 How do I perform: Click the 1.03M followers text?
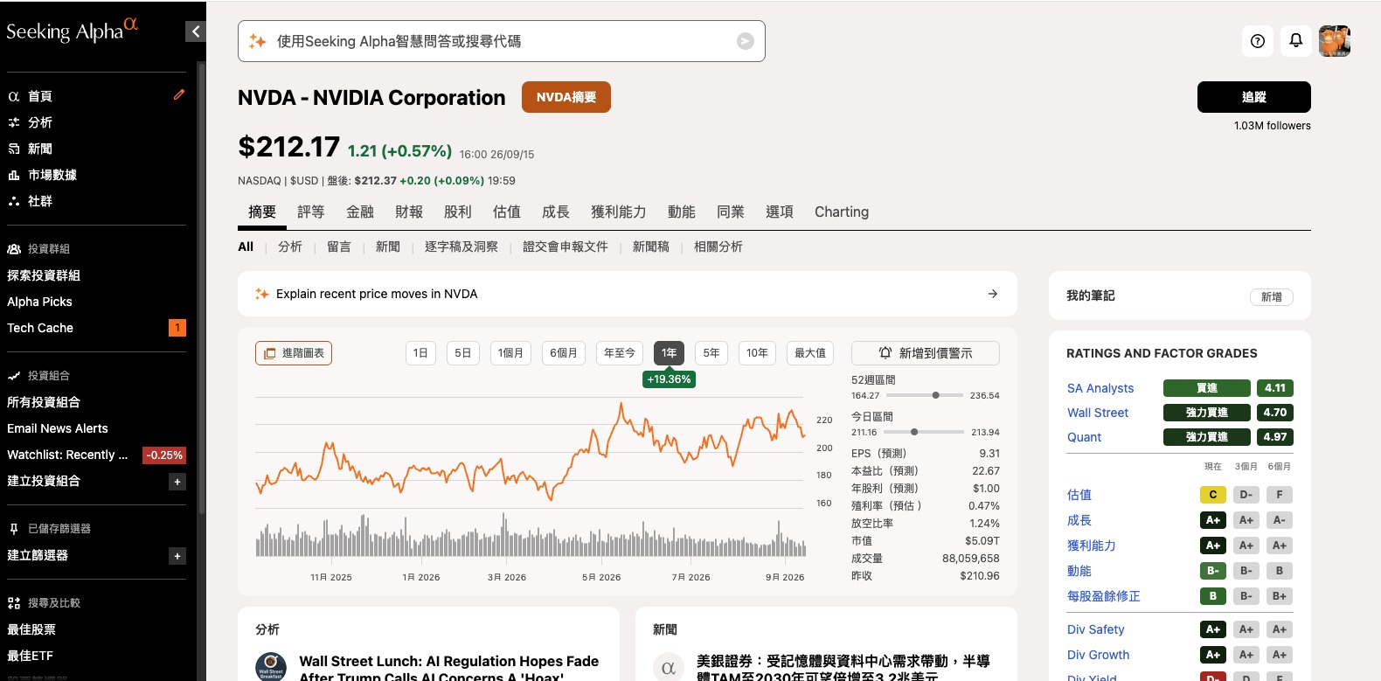point(1273,126)
